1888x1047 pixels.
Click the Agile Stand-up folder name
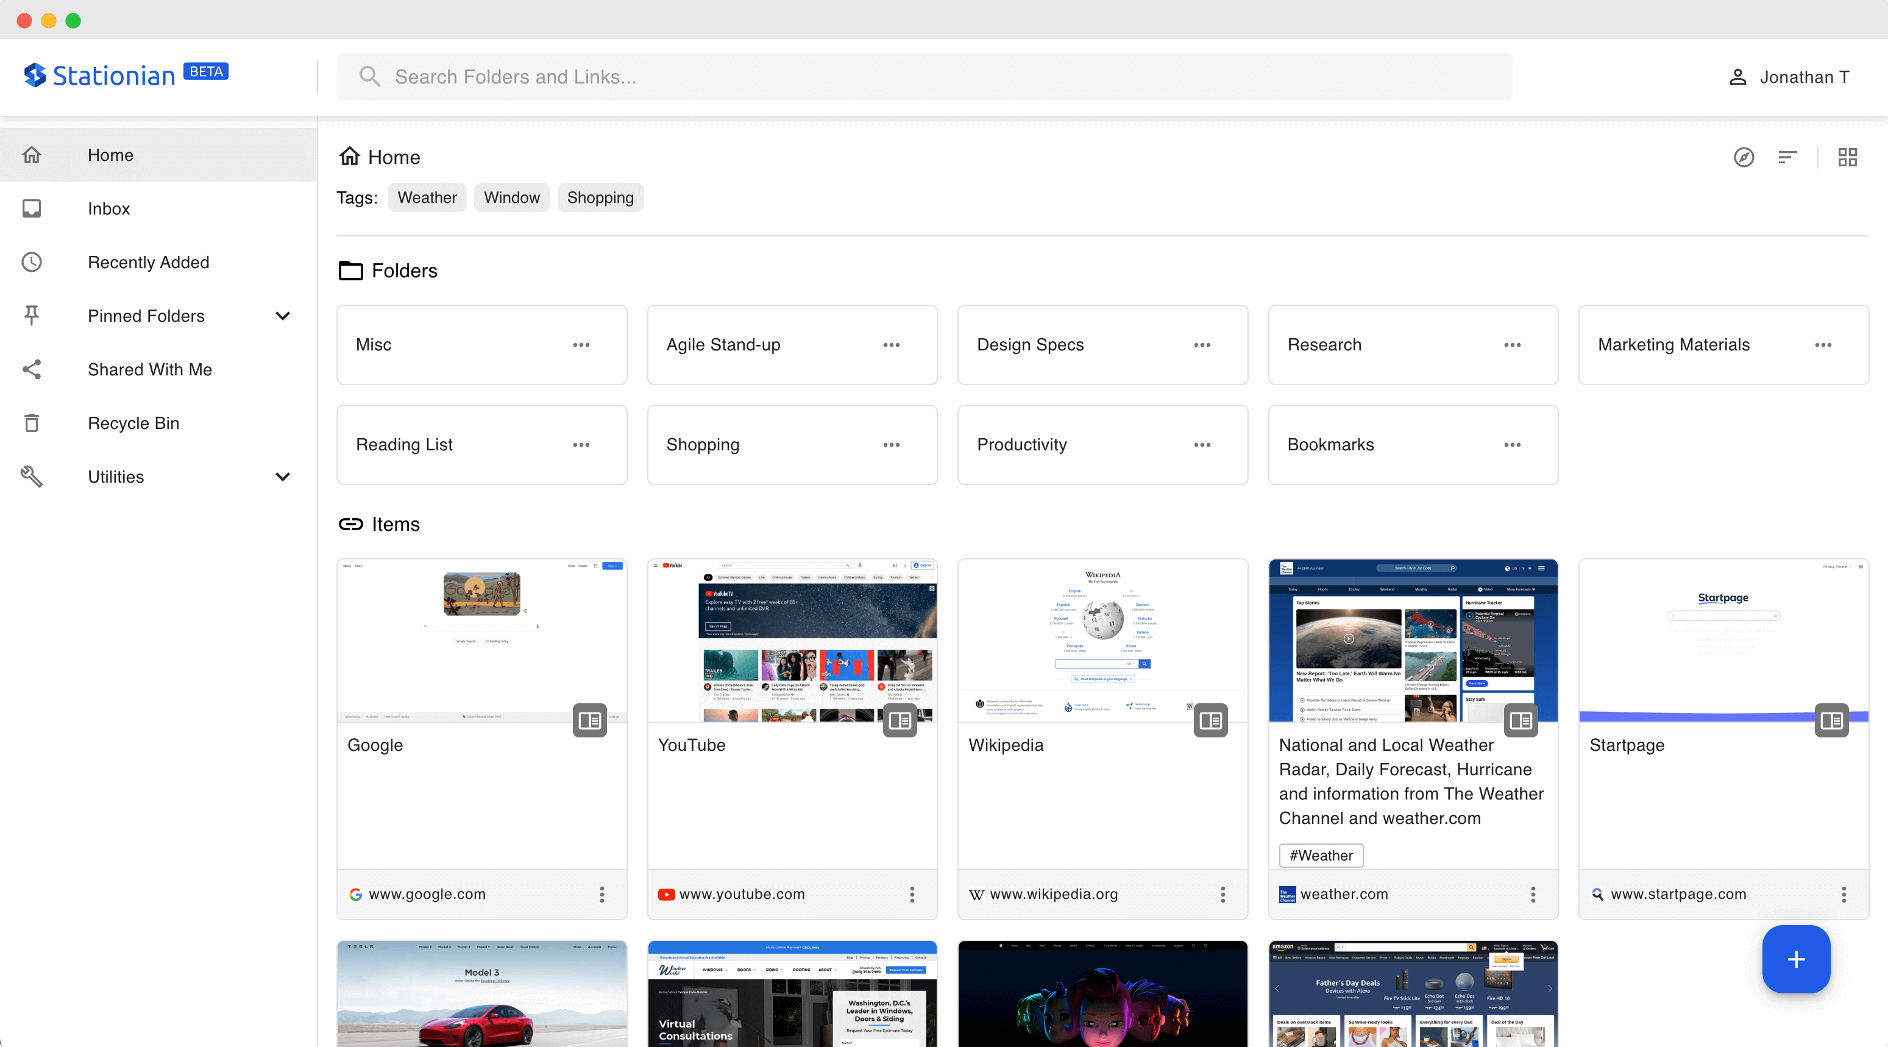tap(723, 345)
